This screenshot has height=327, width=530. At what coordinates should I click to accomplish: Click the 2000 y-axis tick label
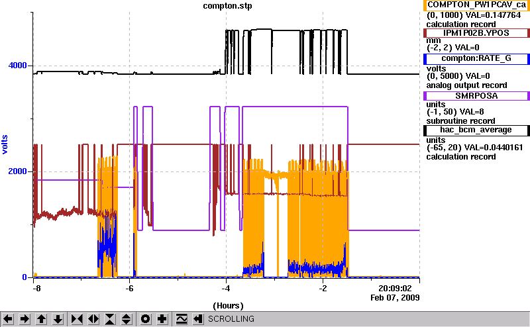(18, 171)
